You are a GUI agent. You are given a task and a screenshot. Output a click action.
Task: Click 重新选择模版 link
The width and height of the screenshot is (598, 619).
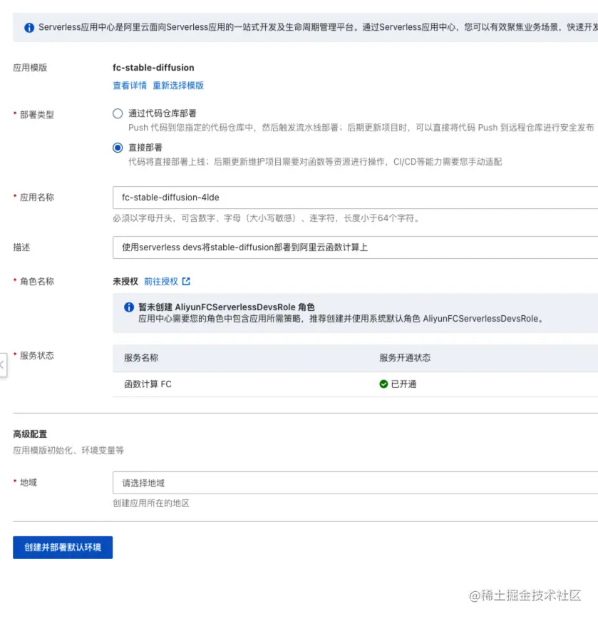[178, 86]
